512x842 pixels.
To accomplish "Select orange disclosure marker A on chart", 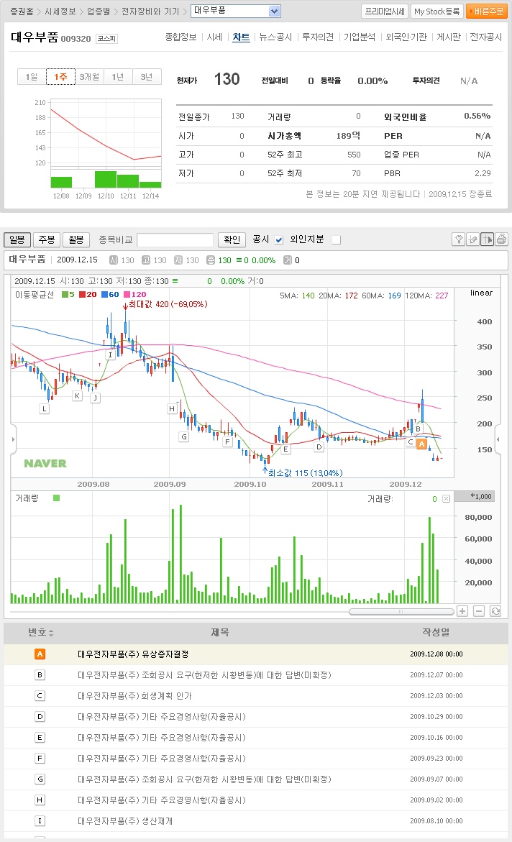I will click(421, 444).
